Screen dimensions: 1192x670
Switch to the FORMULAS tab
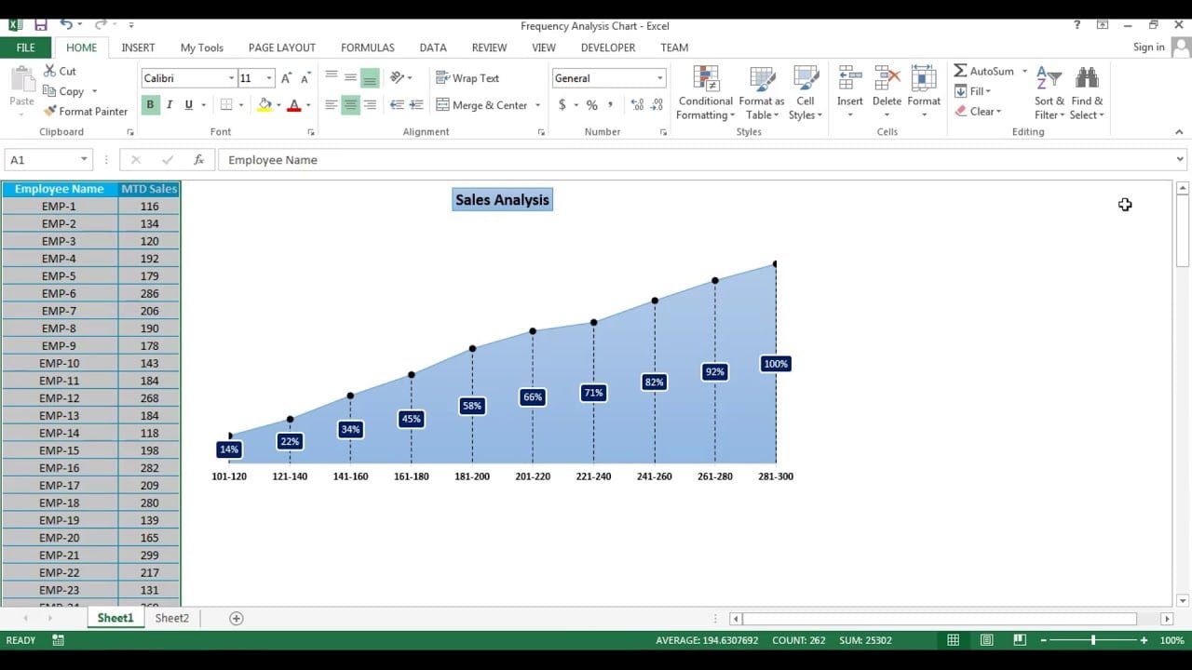point(367,47)
